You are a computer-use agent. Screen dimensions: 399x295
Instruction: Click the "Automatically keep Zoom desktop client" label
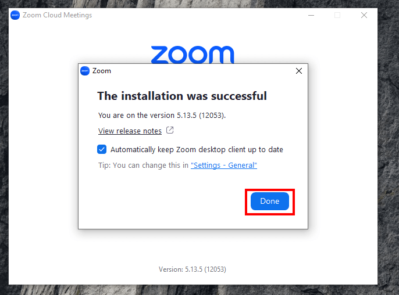[197, 150]
